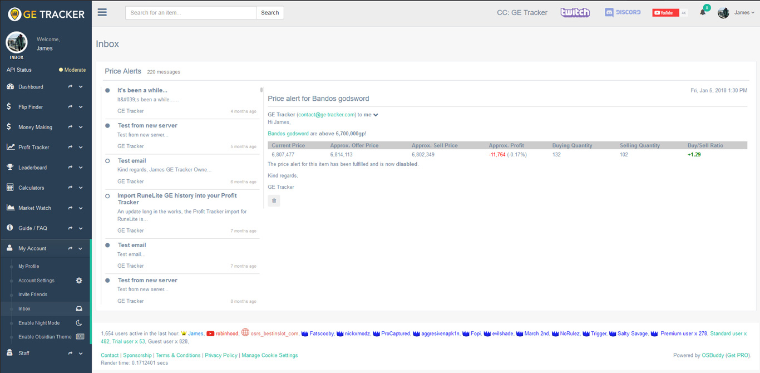Click the message list scrollbar

261,90
